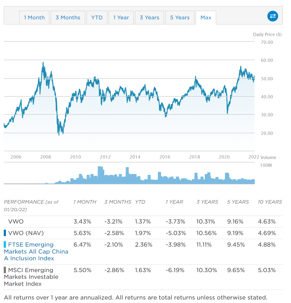Switch to the 3 Months tab
The image size is (291, 303).
(x=68, y=17)
